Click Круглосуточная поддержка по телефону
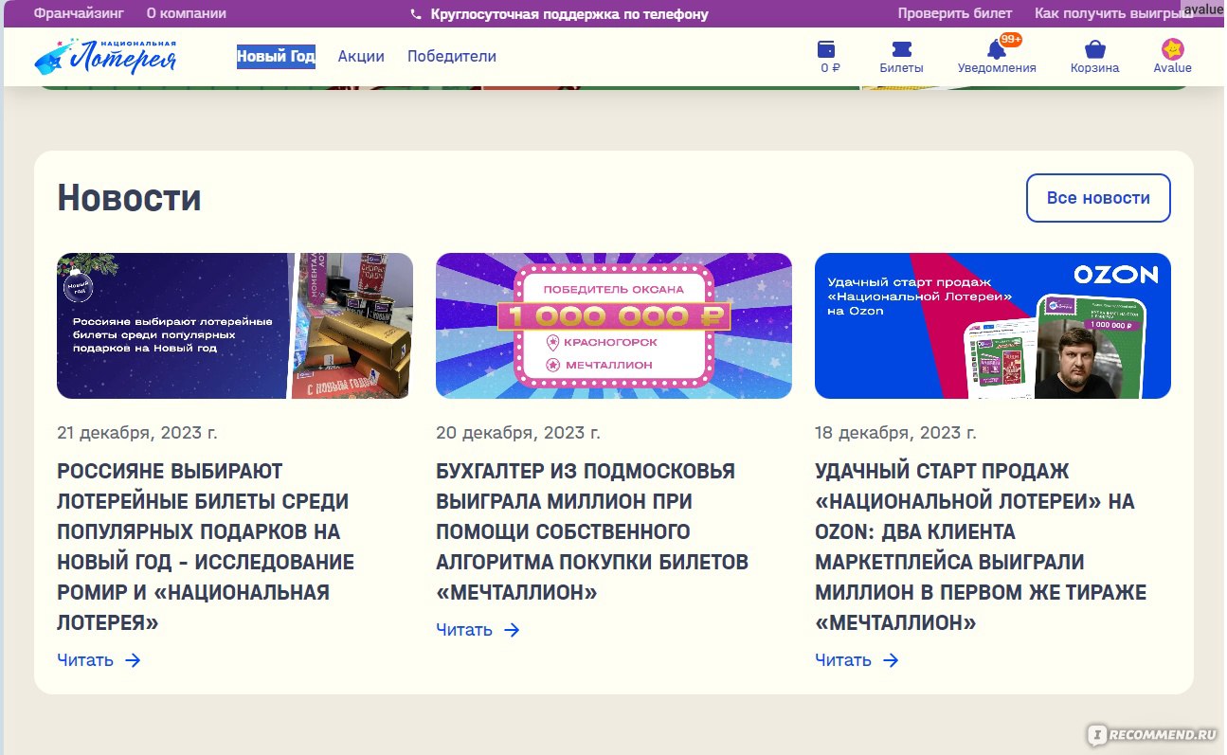This screenshot has height=755, width=1227. tap(568, 14)
